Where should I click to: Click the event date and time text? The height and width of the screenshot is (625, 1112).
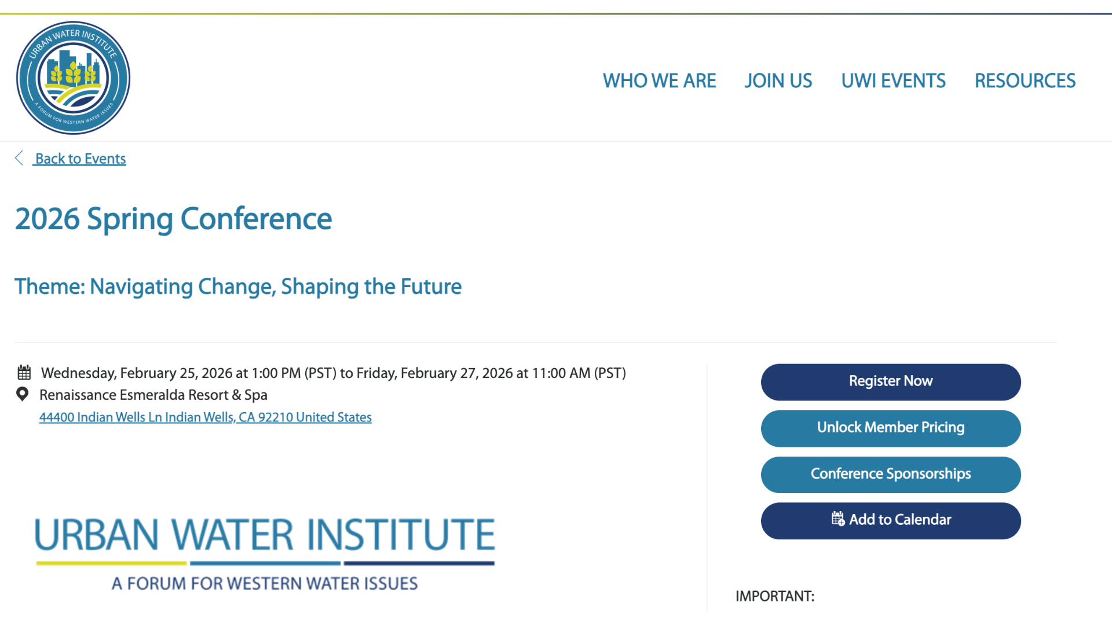[333, 373]
